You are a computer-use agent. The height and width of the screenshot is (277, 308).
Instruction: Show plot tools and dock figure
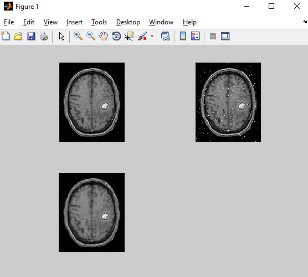click(x=225, y=36)
